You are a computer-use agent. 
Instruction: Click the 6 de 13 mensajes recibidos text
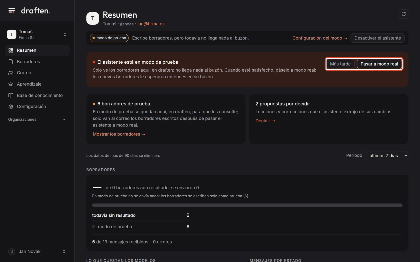tap(120, 242)
